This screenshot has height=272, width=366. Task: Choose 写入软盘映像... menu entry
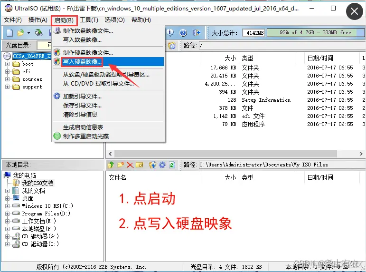coord(109,40)
